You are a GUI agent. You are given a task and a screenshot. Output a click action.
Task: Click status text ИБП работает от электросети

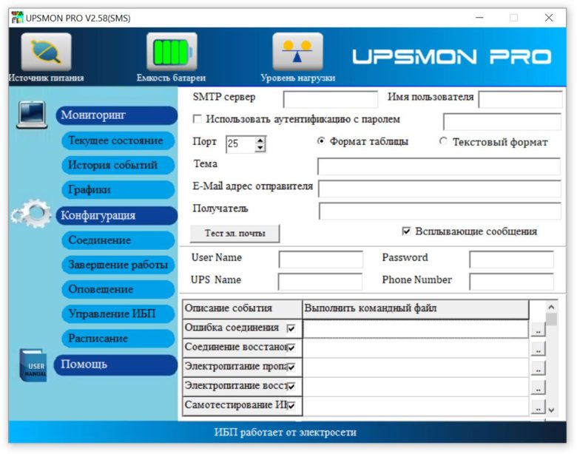(x=286, y=432)
